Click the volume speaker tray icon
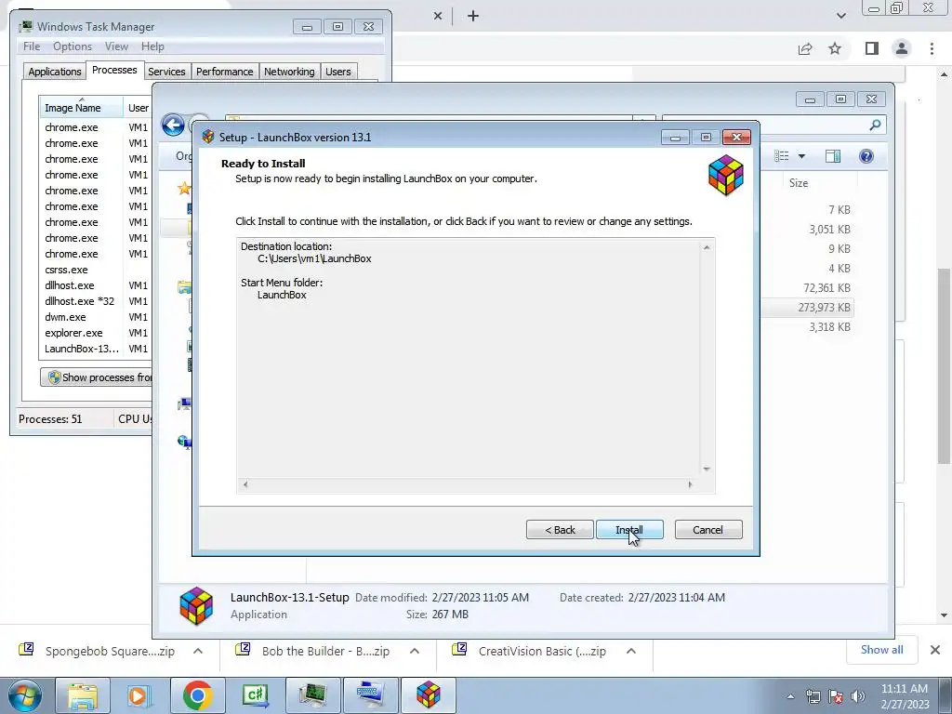 pos(858,696)
